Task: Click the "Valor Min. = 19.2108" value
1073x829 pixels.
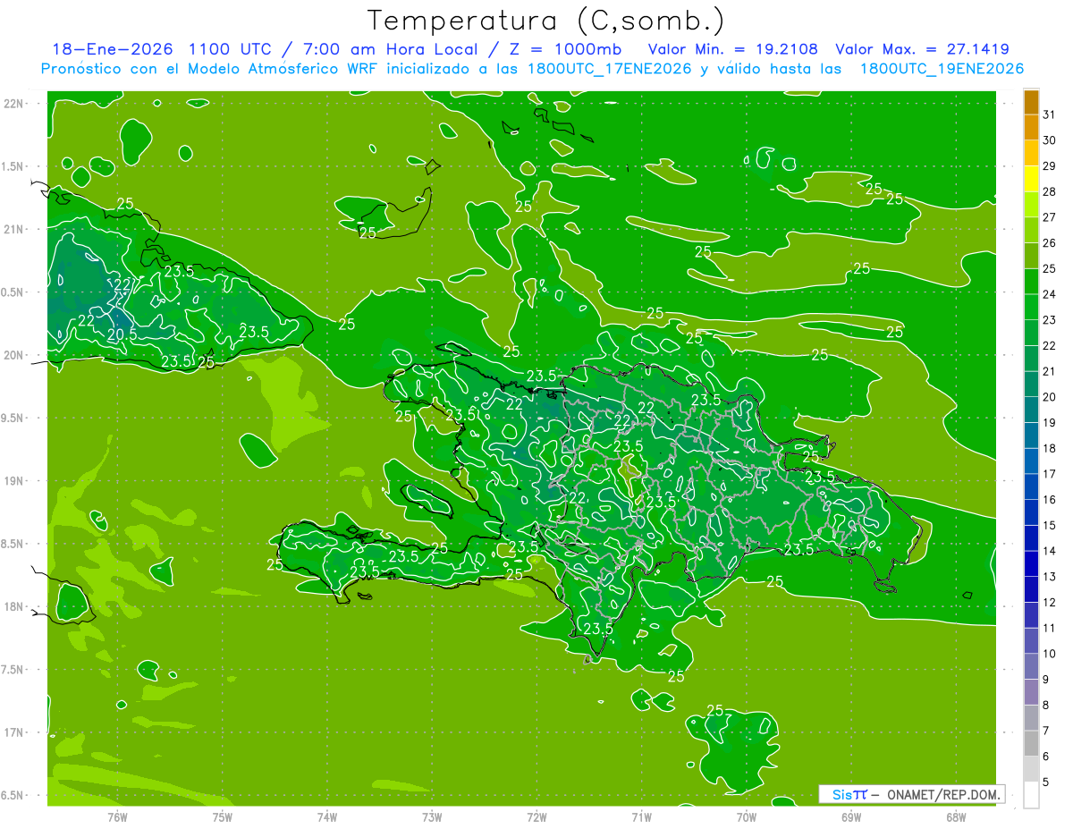Action: (x=733, y=49)
